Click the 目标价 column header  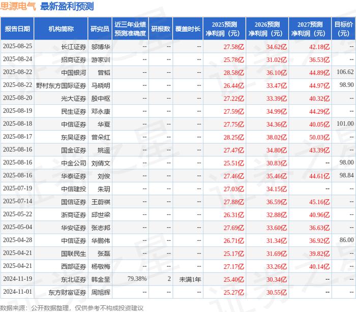(x=343, y=29)
